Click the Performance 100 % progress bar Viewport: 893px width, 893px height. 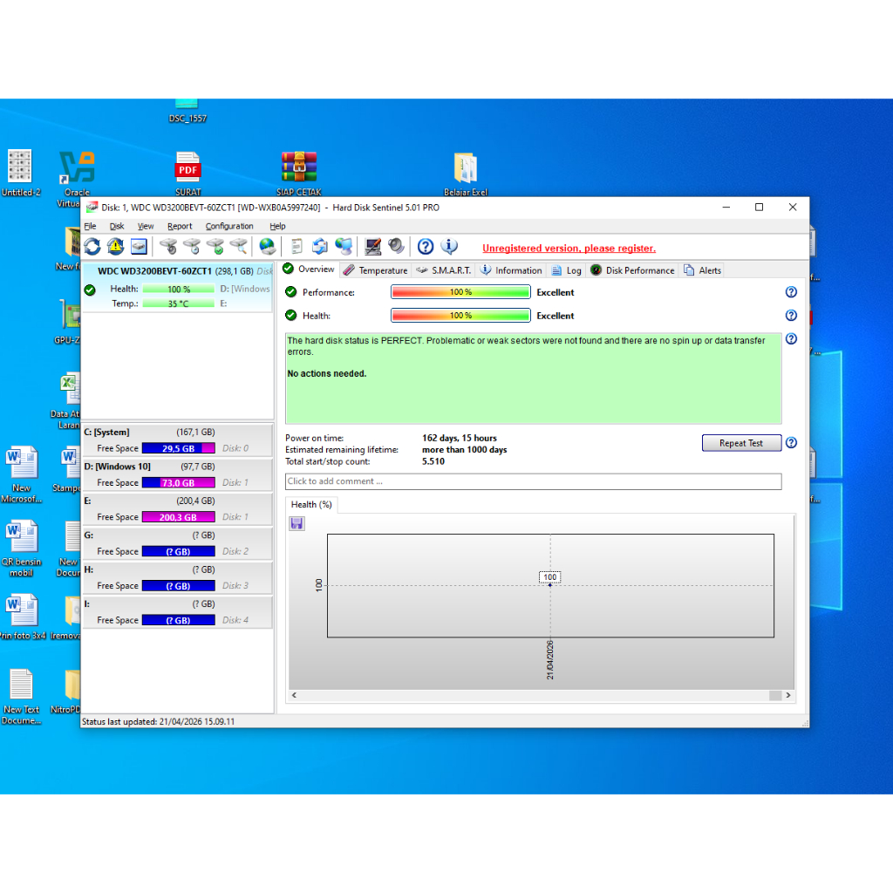[460, 292]
